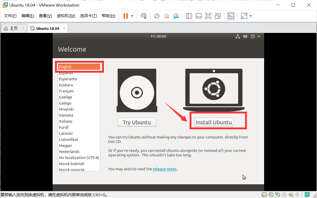Click the CD/DVD drive status bar icon
The height and width of the screenshot is (198, 317).
[x=271, y=195]
